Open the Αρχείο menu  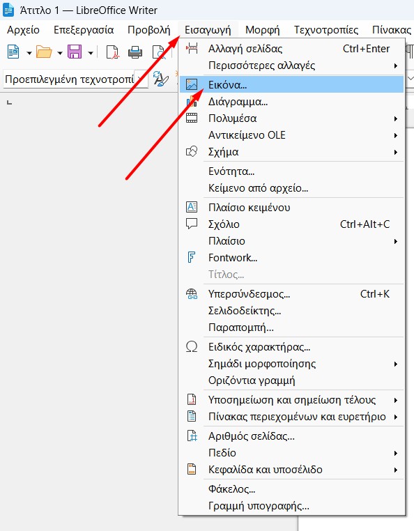[x=23, y=30]
